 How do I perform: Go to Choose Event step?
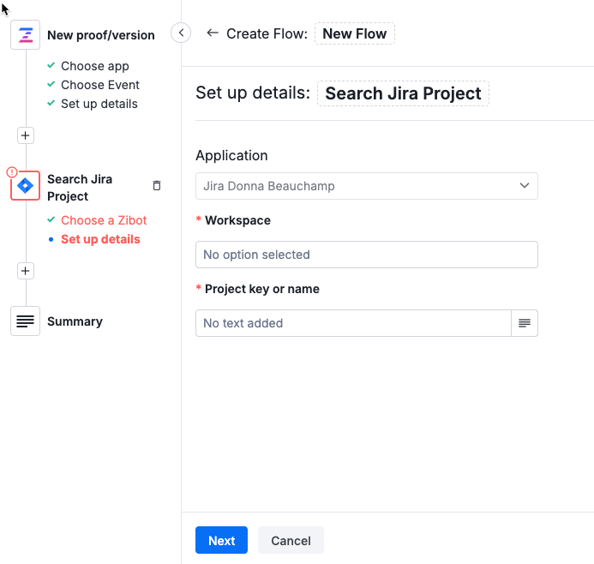click(x=100, y=85)
